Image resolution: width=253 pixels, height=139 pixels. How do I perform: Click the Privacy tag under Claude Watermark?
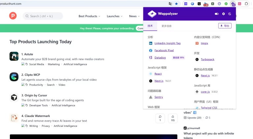46,126
